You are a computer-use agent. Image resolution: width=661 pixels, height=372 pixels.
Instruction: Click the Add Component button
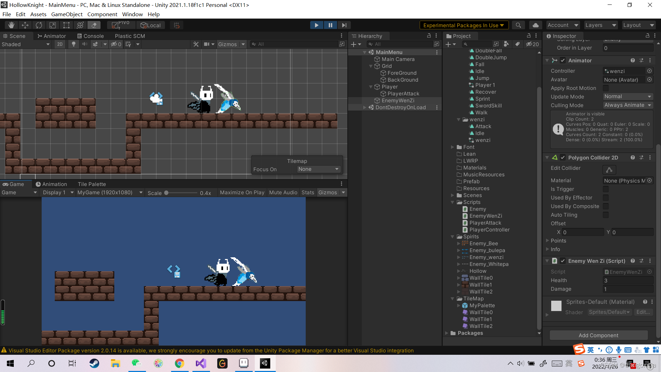point(598,335)
